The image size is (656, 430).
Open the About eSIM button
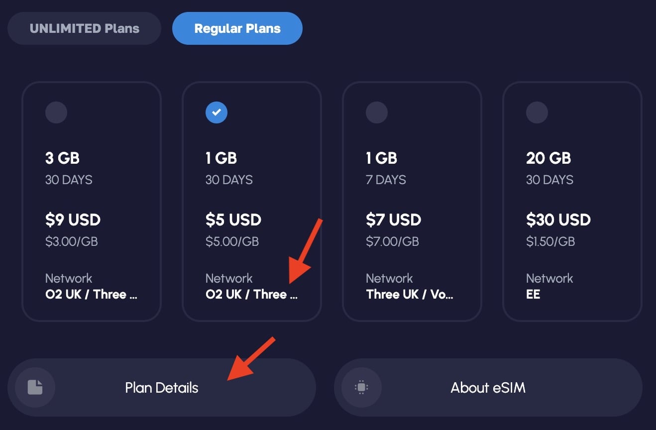(488, 387)
